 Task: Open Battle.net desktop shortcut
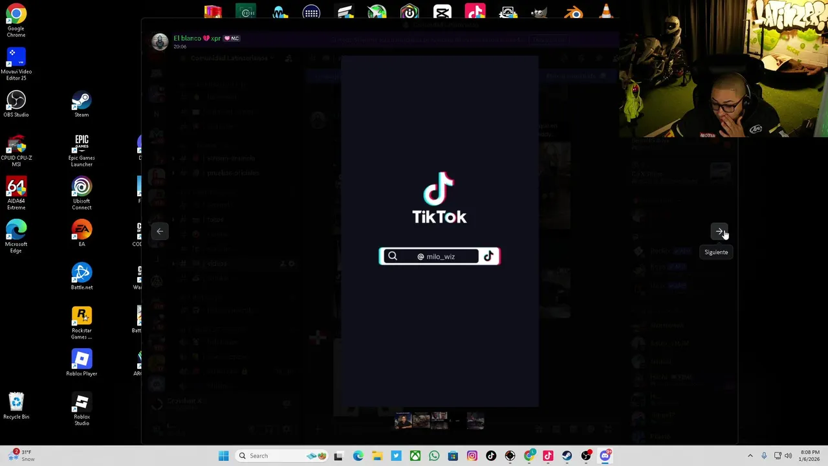pyautogui.click(x=82, y=276)
